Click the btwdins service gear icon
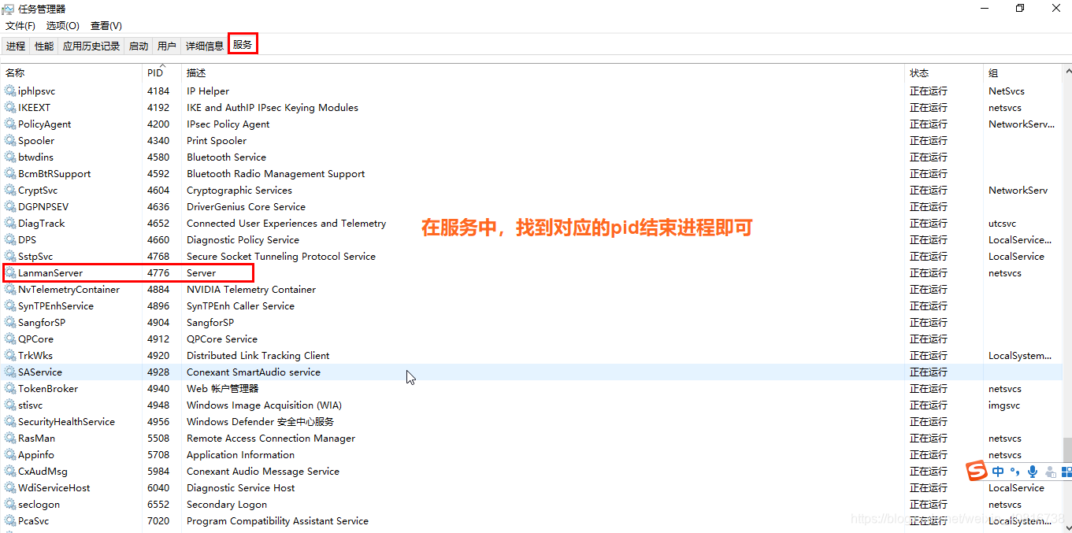This screenshot has width=1072, height=533. tap(10, 157)
